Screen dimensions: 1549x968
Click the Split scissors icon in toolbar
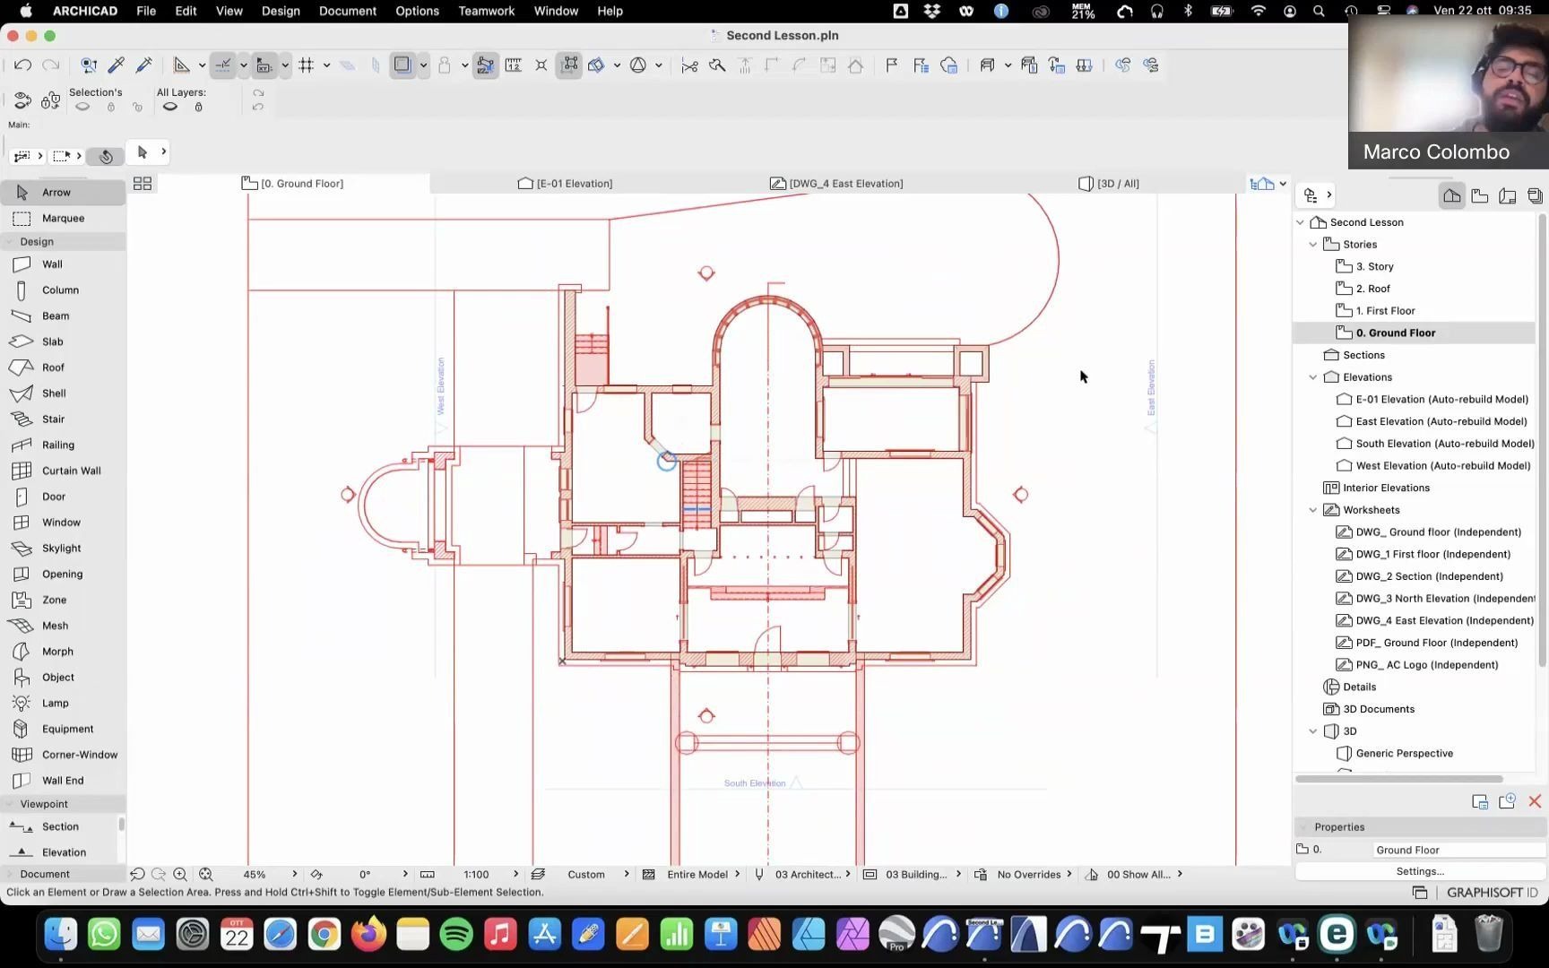(689, 65)
